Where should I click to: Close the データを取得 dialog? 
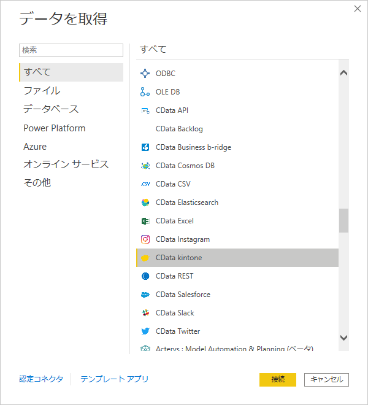tap(358, 9)
